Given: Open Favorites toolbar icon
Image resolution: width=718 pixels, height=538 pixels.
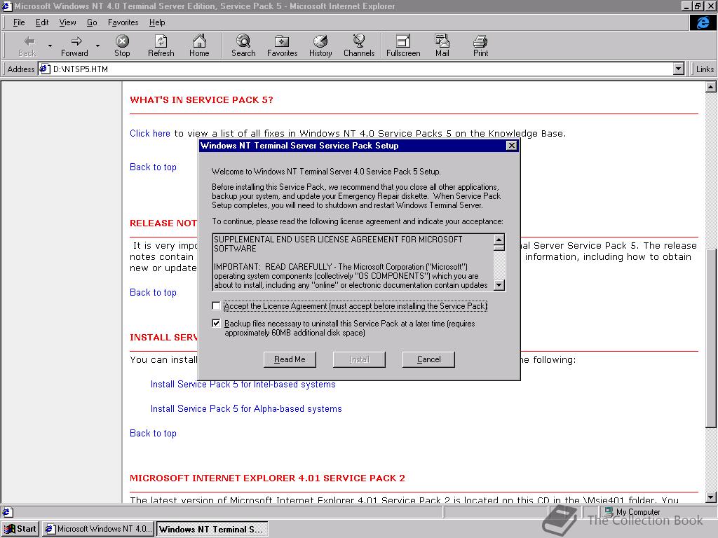Looking at the screenshot, I should tap(282, 41).
